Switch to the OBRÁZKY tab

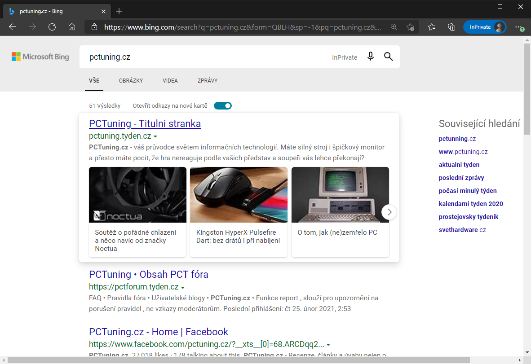(131, 80)
